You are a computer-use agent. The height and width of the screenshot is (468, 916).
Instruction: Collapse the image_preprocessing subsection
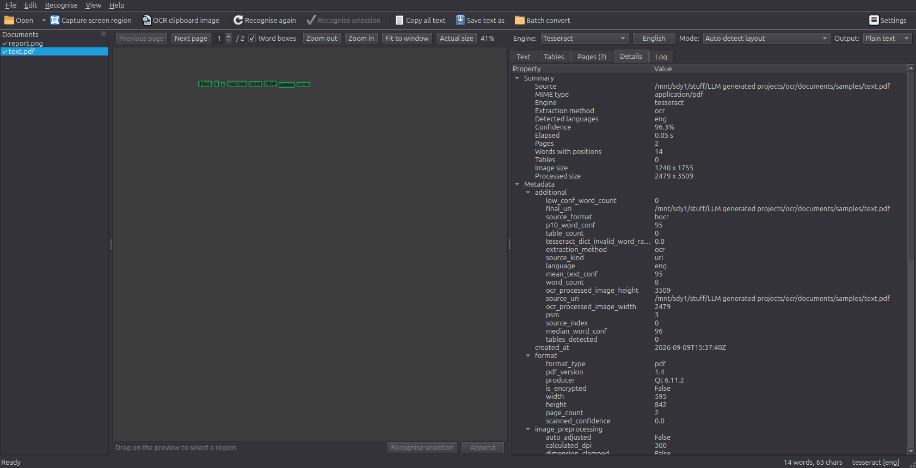[528, 429]
